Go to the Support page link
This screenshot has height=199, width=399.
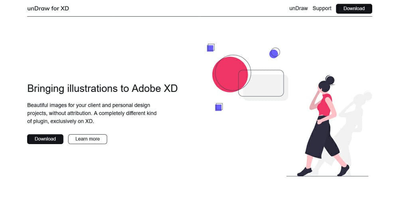(322, 8)
